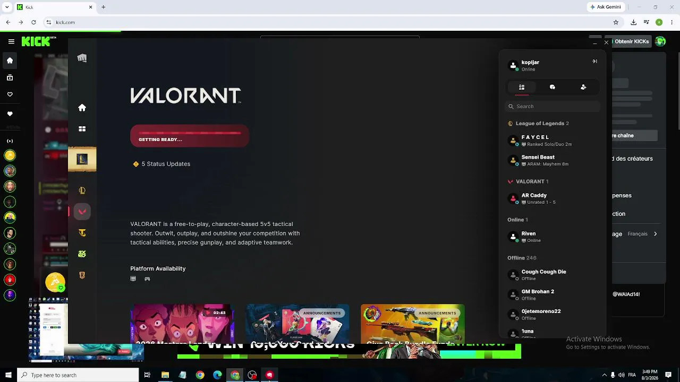
Task: Open friend F A Y C E L
Action: [552, 141]
